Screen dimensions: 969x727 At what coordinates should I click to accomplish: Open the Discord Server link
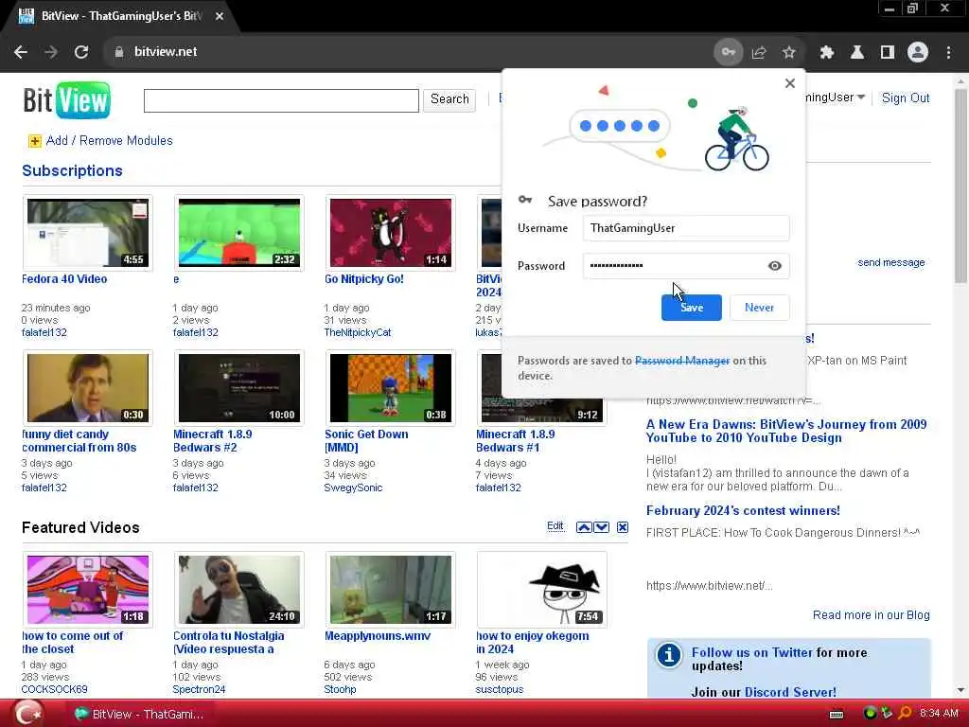tap(790, 692)
